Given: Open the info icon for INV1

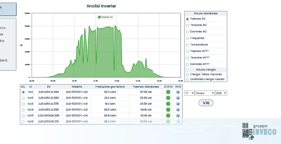Looking at the screenshot, I should click(178, 92).
